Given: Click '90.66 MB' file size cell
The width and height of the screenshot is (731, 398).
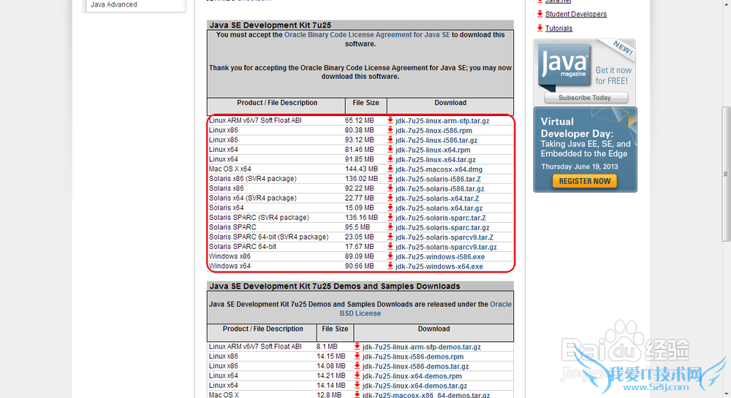Looking at the screenshot, I should pos(360,267).
